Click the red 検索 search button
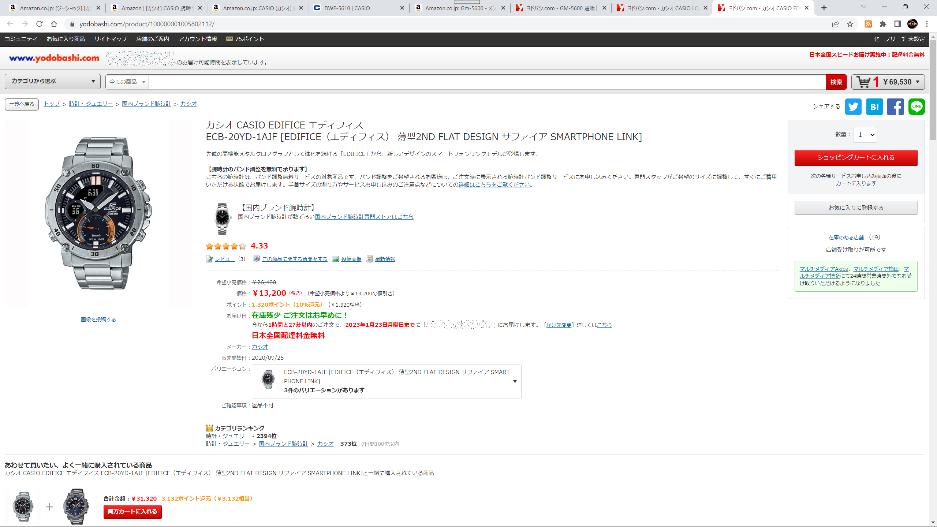937x527 pixels. pyautogui.click(x=836, y=82)
